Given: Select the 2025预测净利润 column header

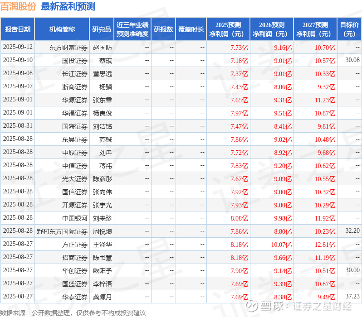Looking at the screenshot, I should point(228,29).
